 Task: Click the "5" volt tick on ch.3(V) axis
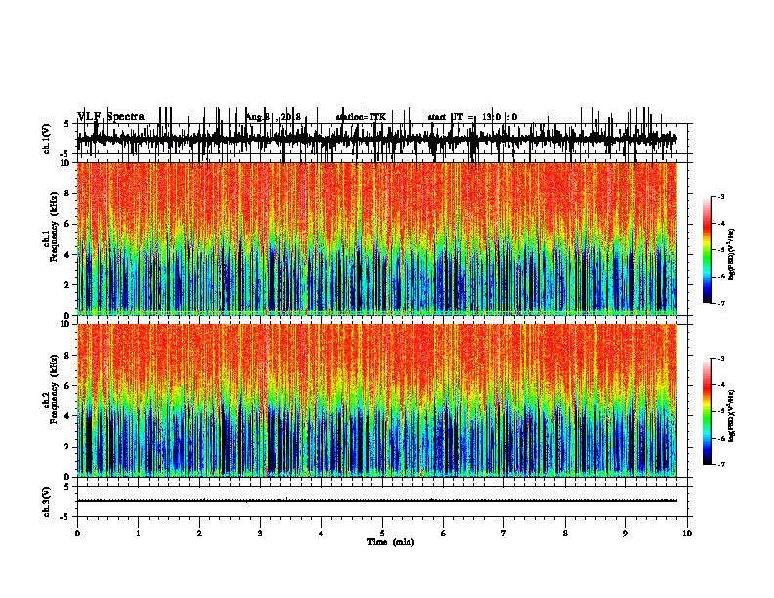coord(66,487)
